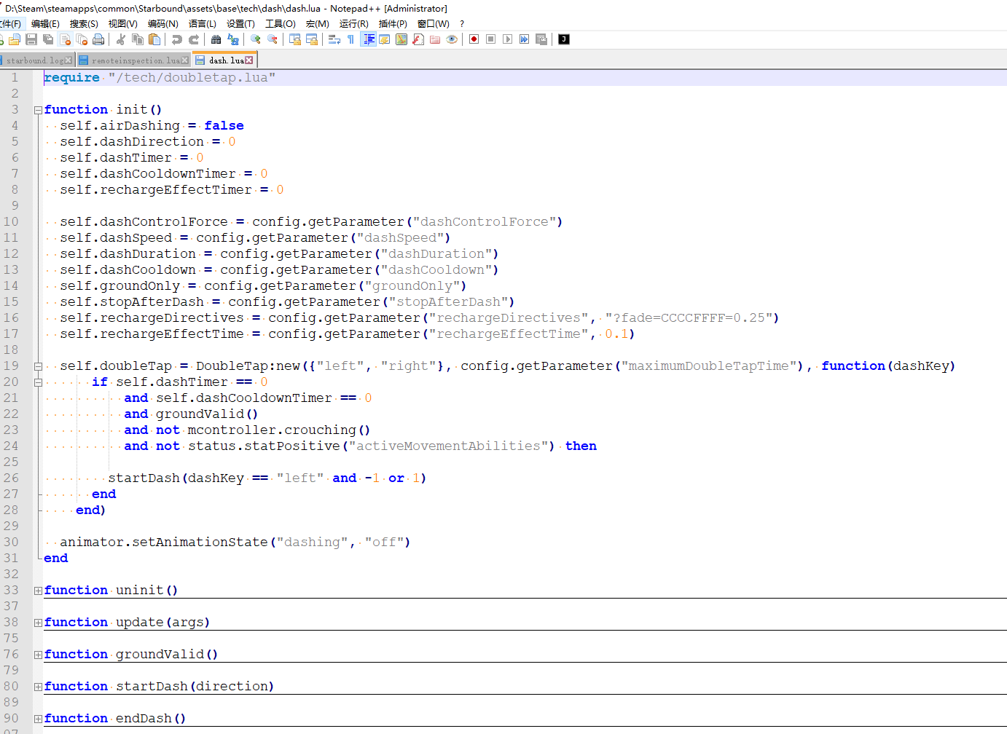Image resolution: width=1007 pixels, height=734 pixels.
Task: Open the 语言(L) Language menu
Action: pos(202,24)
